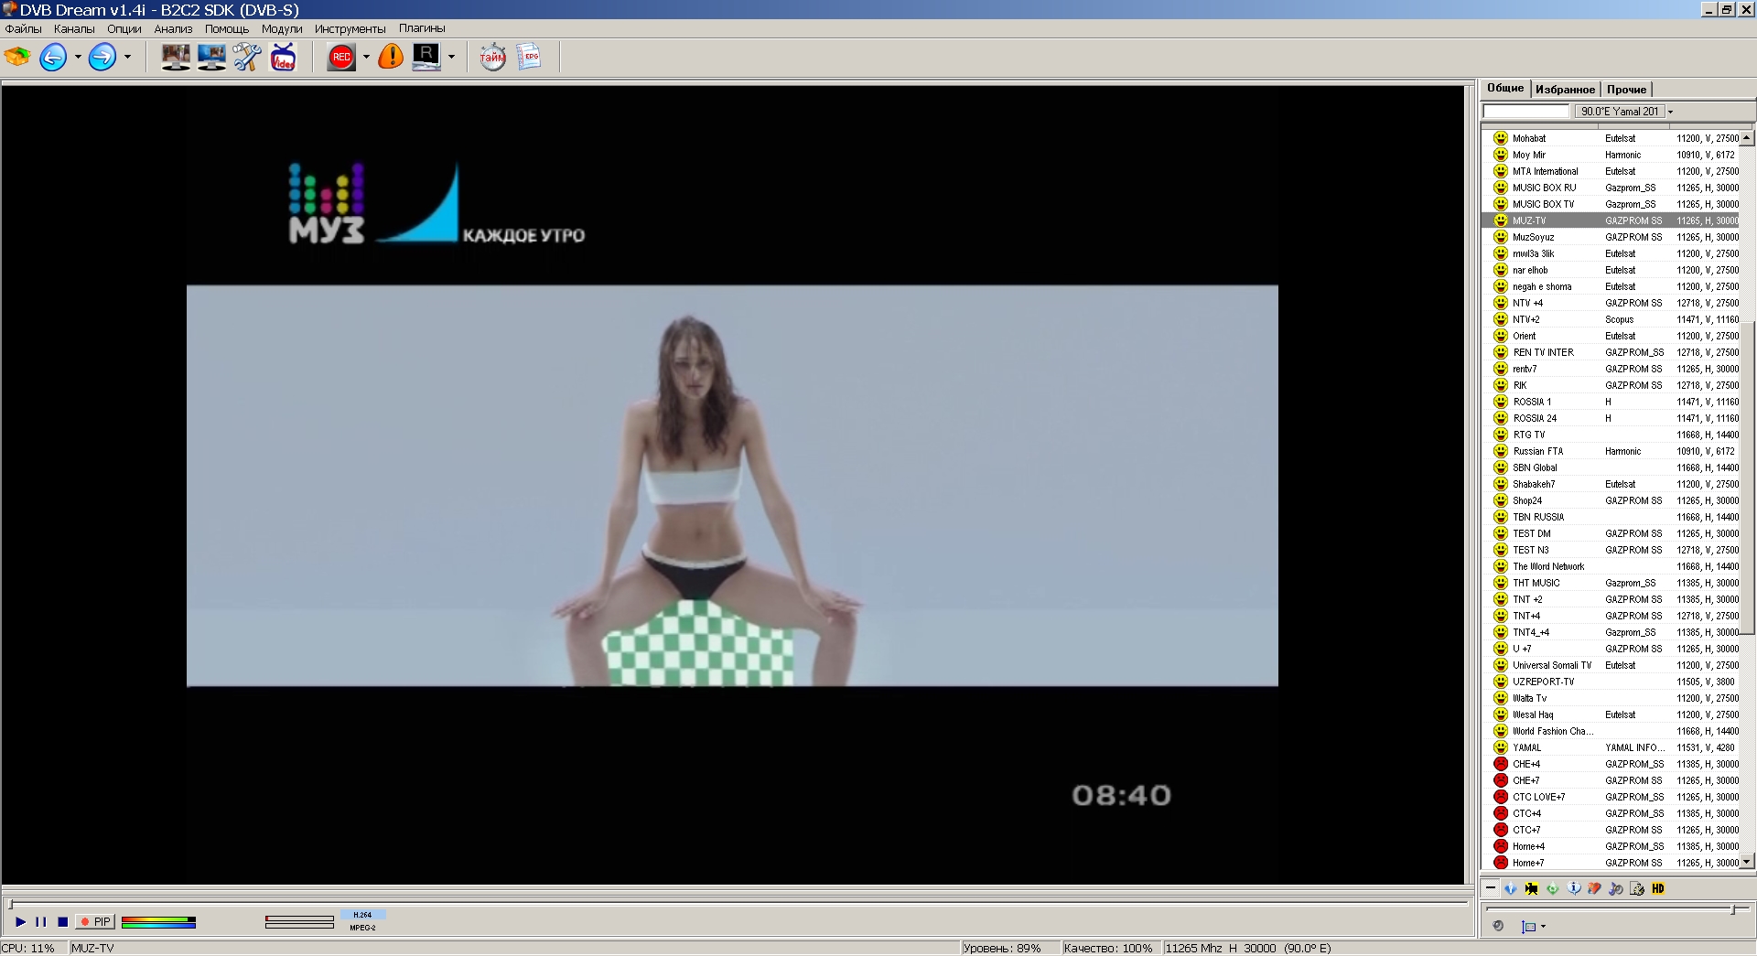Open the Опции menu
Screen dimensions: 1757x956
click(124, 28)
